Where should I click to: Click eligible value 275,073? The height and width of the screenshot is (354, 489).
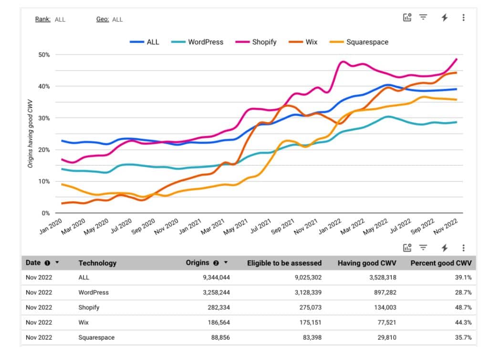pos(310,307)
